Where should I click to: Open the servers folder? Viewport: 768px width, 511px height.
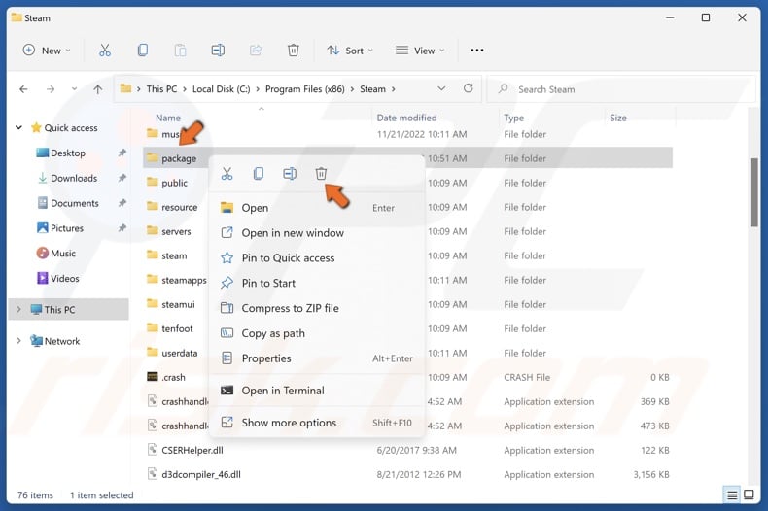coord(169,231)
